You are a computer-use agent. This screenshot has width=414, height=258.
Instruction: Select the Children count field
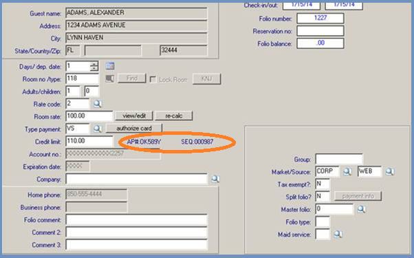(x=91, y=91)
